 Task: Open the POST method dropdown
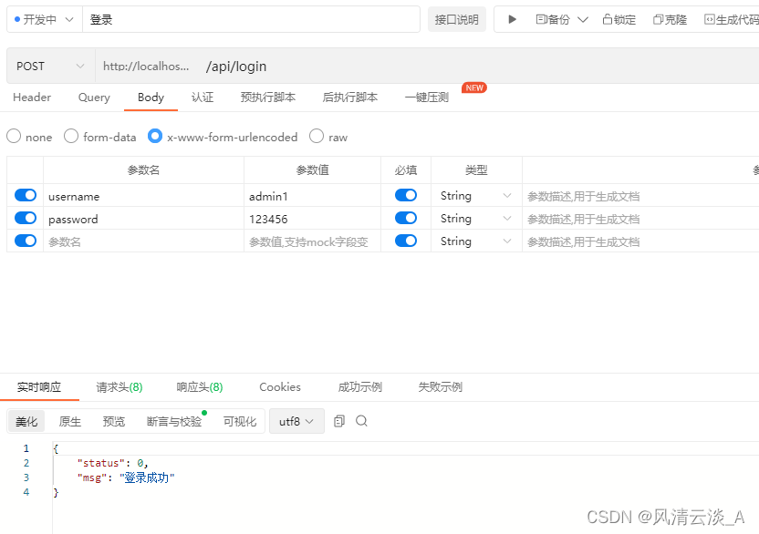[x=51, y=66]
